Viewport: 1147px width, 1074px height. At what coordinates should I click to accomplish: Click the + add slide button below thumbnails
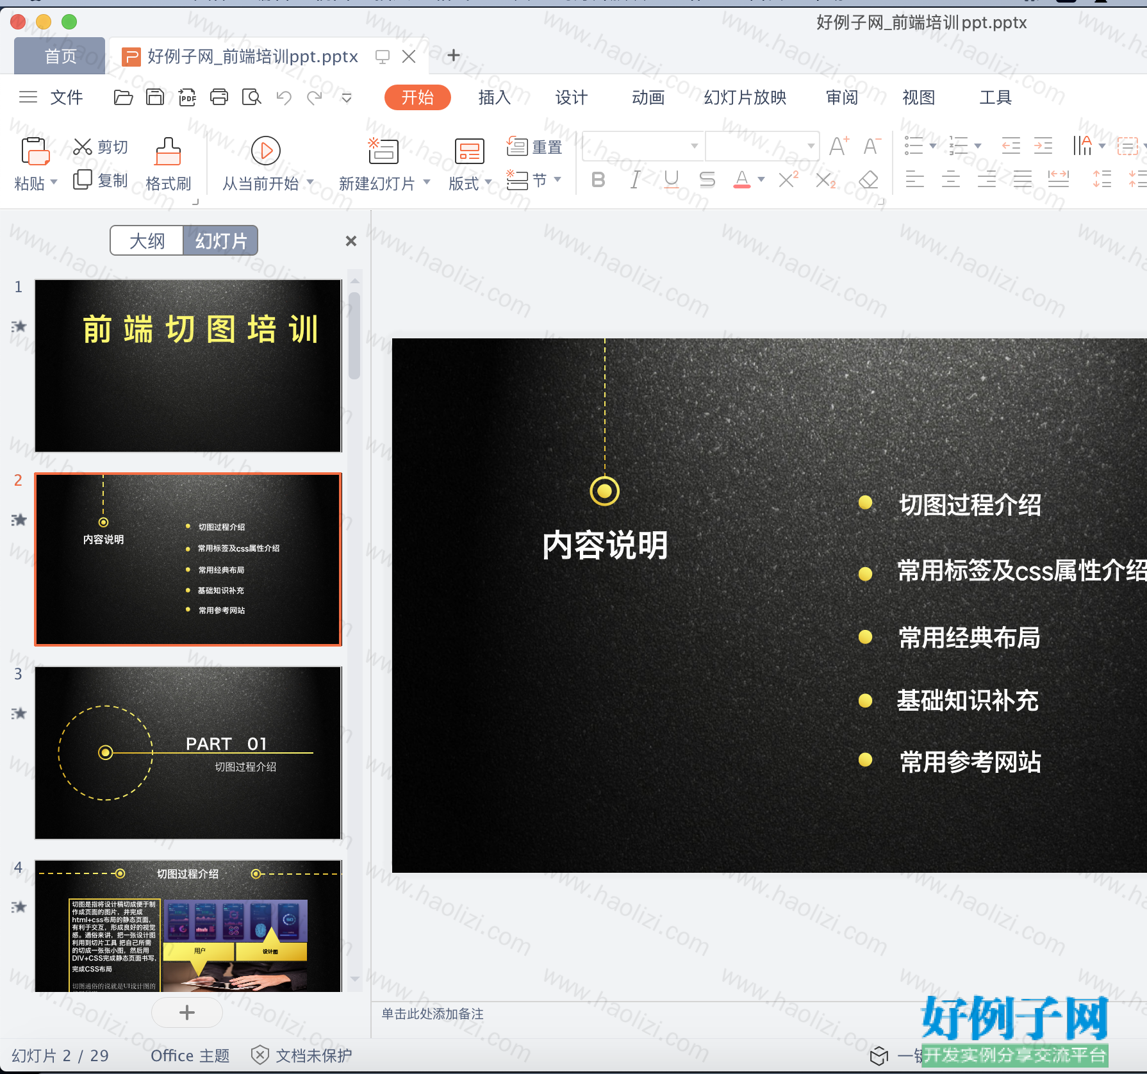pyautogui.click(x=187, y=1012)
